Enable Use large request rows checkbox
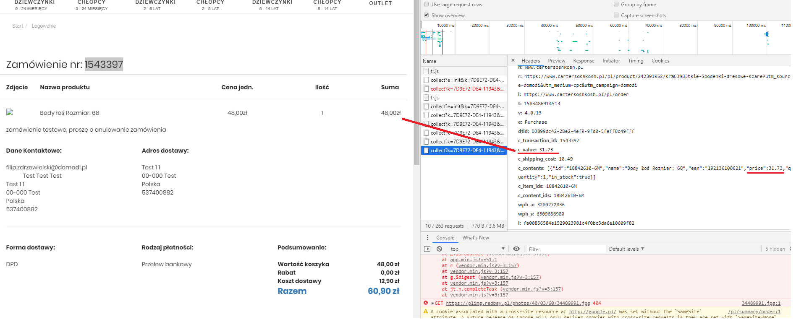The width and height of the screenshot is (796, 322). [427, 5]
